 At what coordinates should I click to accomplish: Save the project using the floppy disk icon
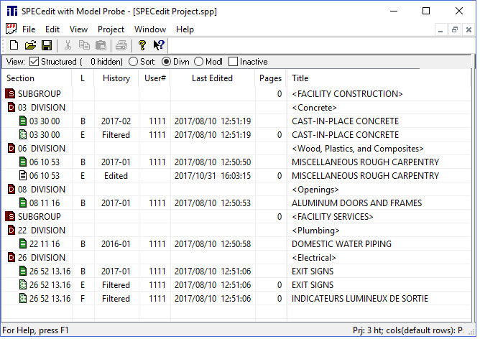pos(47,45)
